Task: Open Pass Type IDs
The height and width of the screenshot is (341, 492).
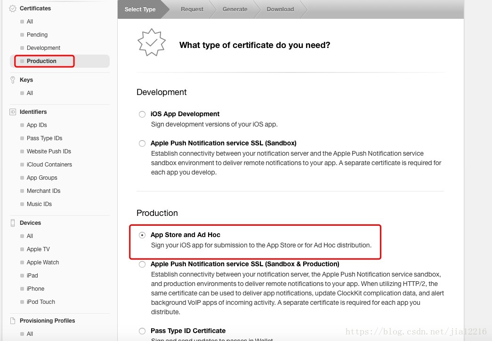Action: pos(44,138)
